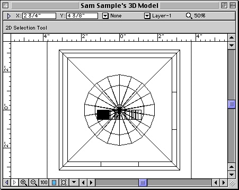Click the outlined right triangle at bottom-left
Screen dimensions: 239x190
click(x=14, y=183)
